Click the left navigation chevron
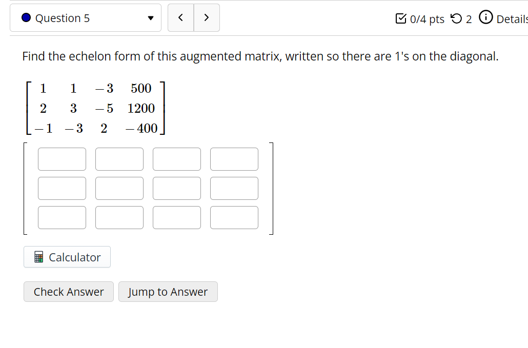Image resolution: width=528 pixels, height=348 pixels. pyautogui.click(x=180, y=17)
